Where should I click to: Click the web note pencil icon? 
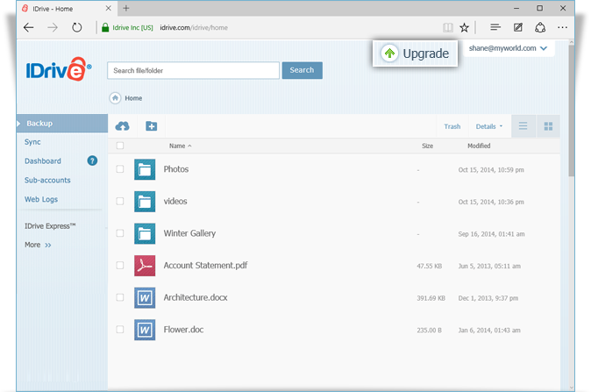coord(518,27)
